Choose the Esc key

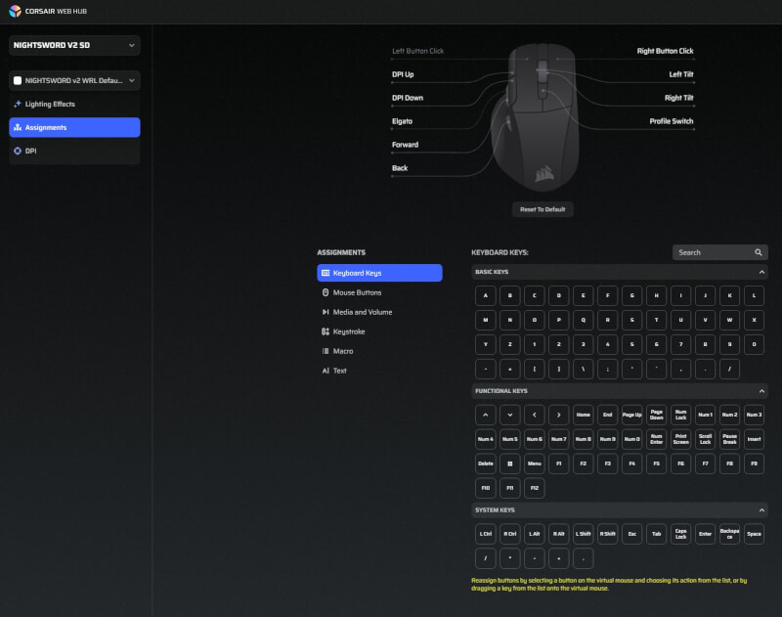(631, 534)
